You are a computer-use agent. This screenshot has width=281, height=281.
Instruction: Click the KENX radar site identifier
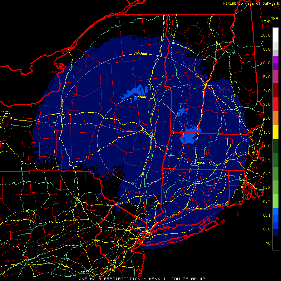(x=155, y=279)
